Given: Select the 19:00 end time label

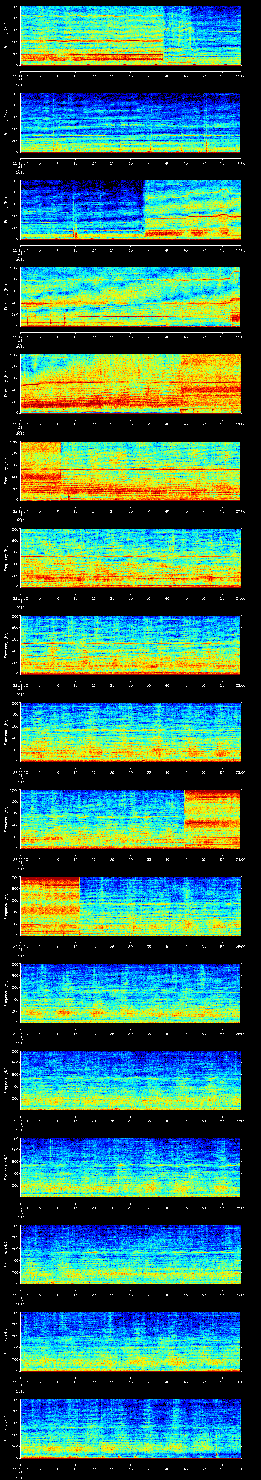Looking at the screenshot, I should point(241,424).
